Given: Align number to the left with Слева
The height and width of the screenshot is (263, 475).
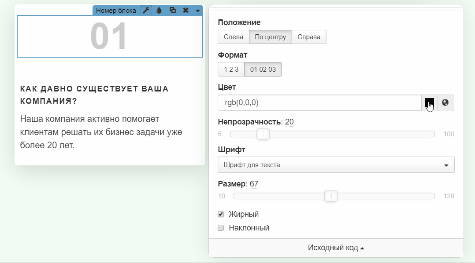Looking at the screenshot, I should 234,37.
